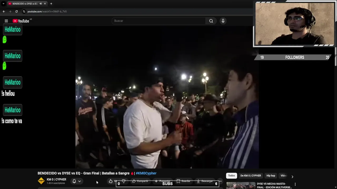Dislike the video with thumbs down
The width and height of the screenshot is (337, 189).
[x=124, y=181]
